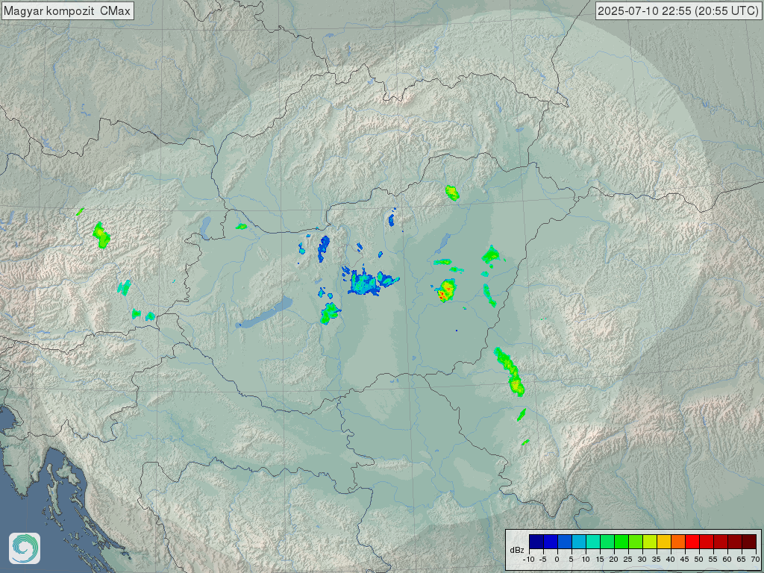Pick the red 50 to 55 swatch
This screenshot has width=764, height=573.
coord(707,542)
